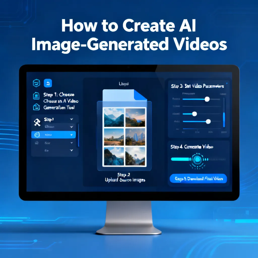
Task: Click the hexagon database icon in sidebar
Action: [x=36, y=83]
